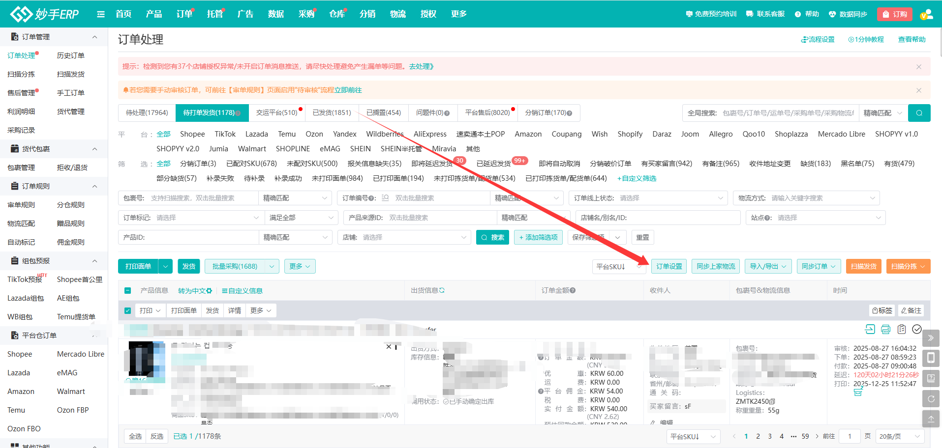Close the red store authorization warning banner

point(919,67)
